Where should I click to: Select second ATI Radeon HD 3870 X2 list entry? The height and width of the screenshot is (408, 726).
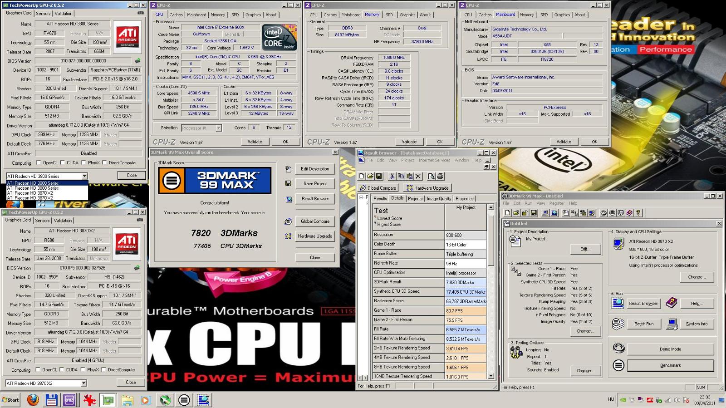(47, 198)
